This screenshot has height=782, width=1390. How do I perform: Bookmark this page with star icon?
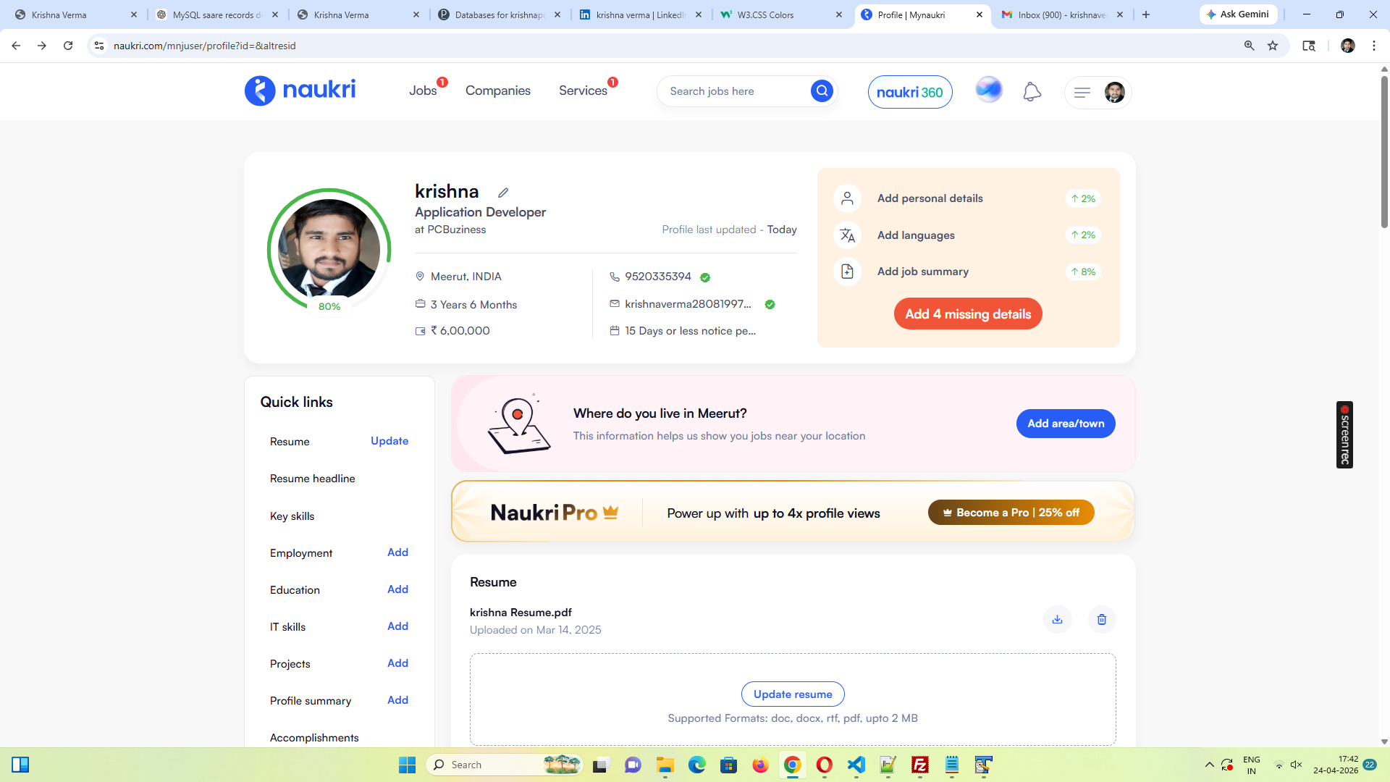[1273, 46]
